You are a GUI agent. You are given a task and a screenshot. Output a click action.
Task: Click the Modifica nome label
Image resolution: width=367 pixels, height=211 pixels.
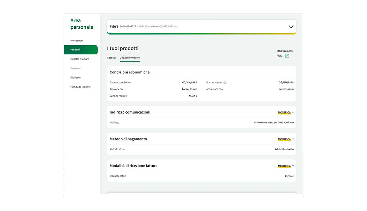click(285, 51)
